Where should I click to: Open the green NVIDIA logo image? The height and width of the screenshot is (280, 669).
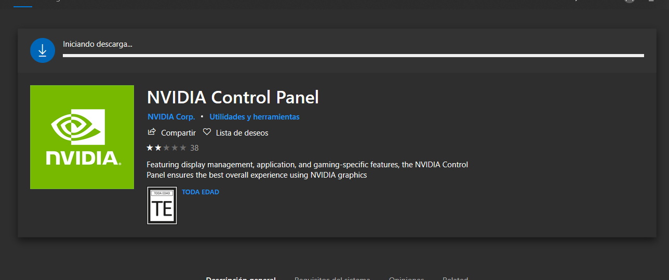coord(82,137)
